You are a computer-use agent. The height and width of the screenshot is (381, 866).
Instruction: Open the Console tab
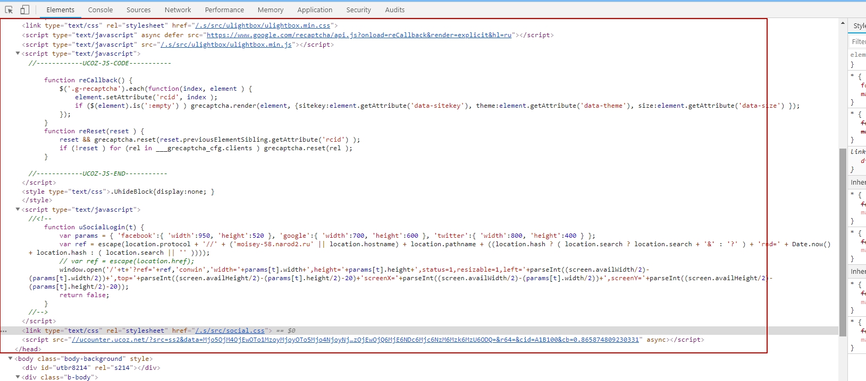pyautogui.click(x=100, y=10)
